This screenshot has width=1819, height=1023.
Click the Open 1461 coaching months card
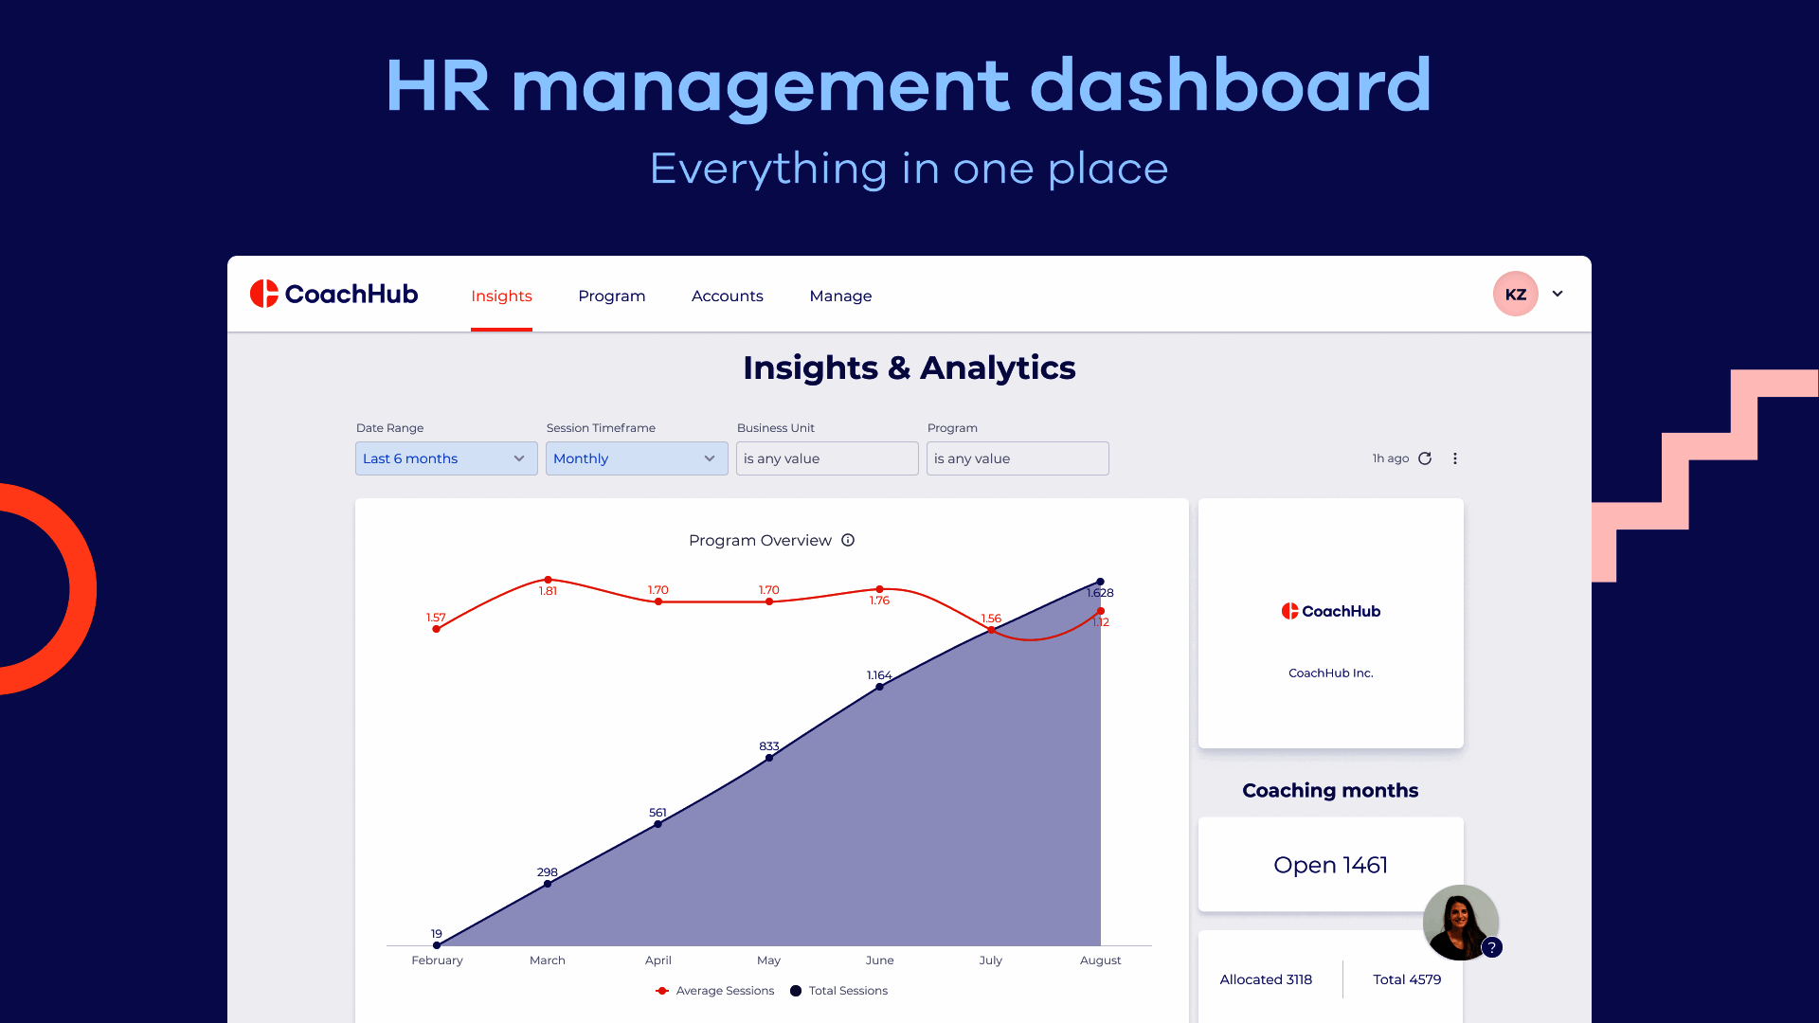click(x=1330, y=864)
